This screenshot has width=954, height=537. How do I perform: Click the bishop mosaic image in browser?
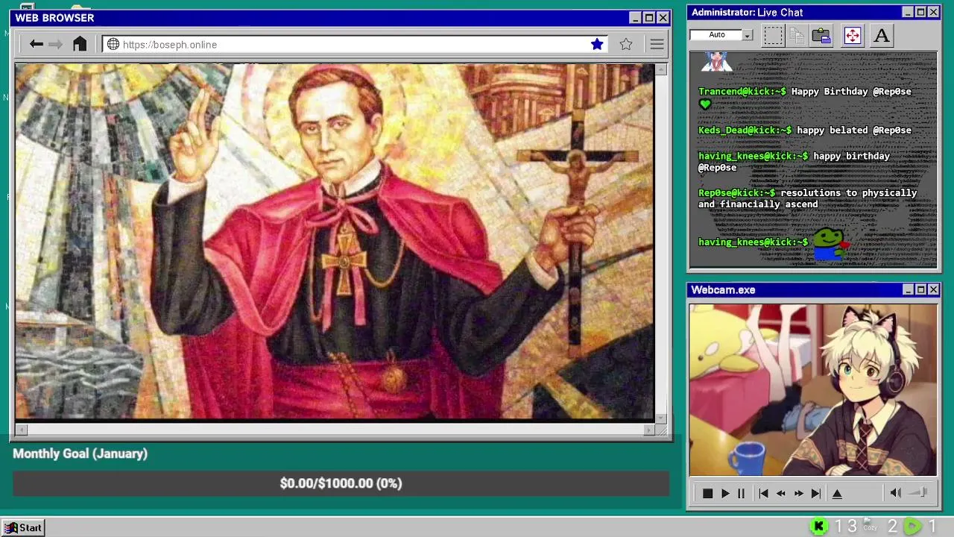[x=335, y=241]
